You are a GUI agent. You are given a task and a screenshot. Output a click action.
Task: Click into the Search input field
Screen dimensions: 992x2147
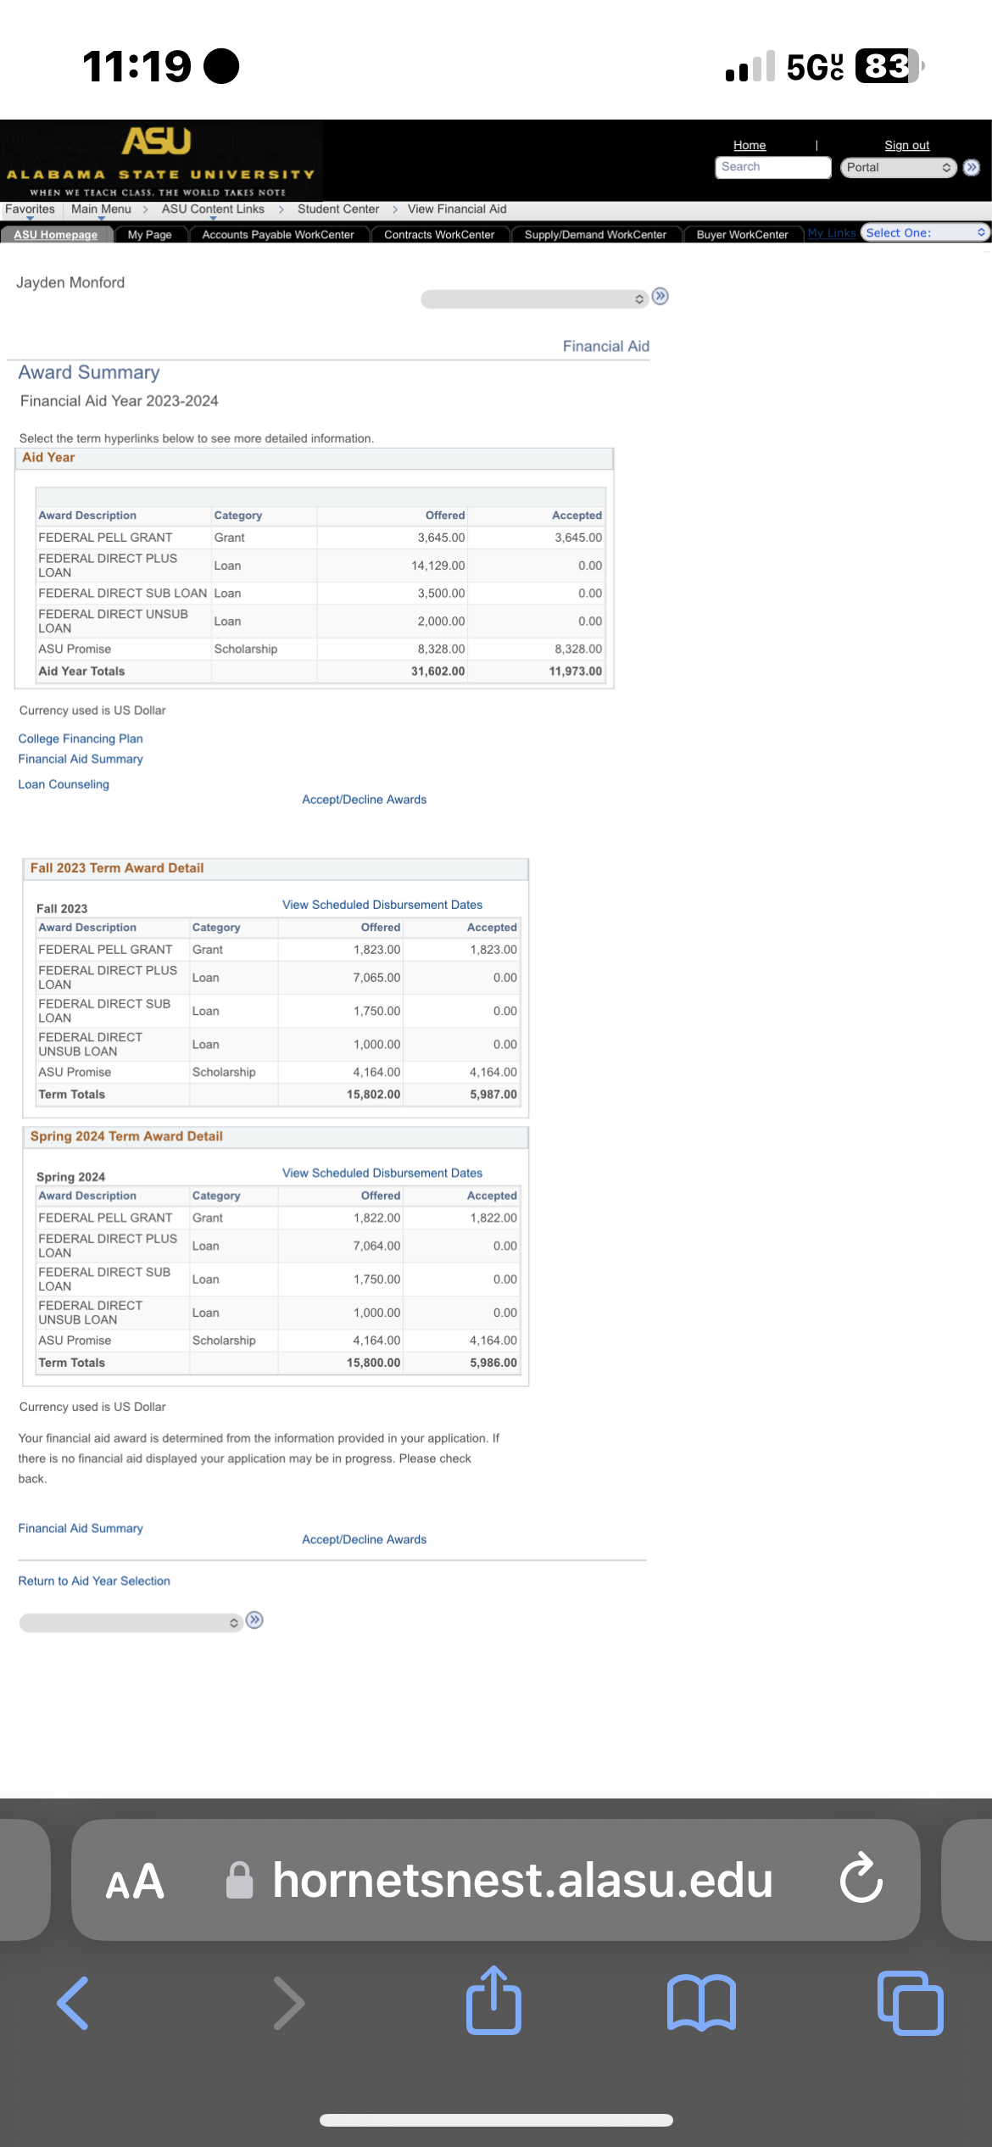772,167
